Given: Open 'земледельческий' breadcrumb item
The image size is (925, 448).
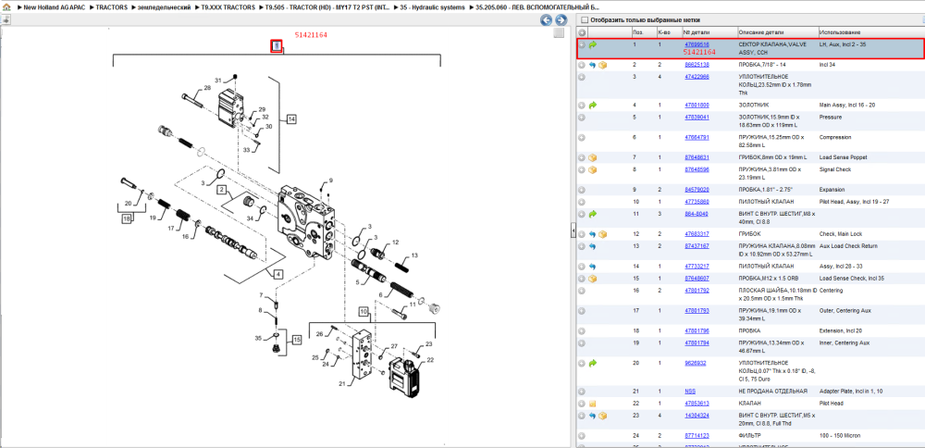Looking at the screenshot, I should click(164, 7).
